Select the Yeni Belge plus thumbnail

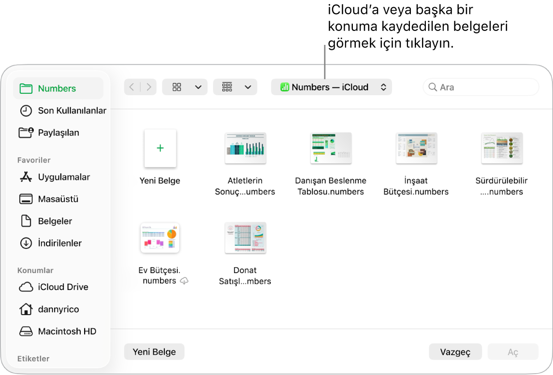(x=160, y=148)
